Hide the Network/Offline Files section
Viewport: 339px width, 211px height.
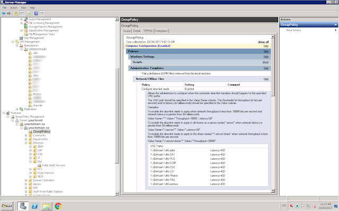point(266,79)
